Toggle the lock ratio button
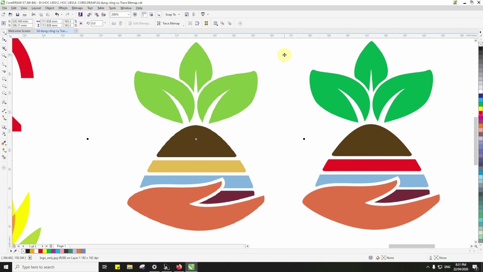The height and width of the screenshot is (272, 483). point(81,23)
